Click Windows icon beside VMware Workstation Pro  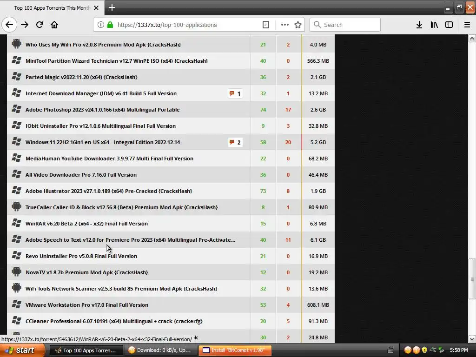pos(16,304)
